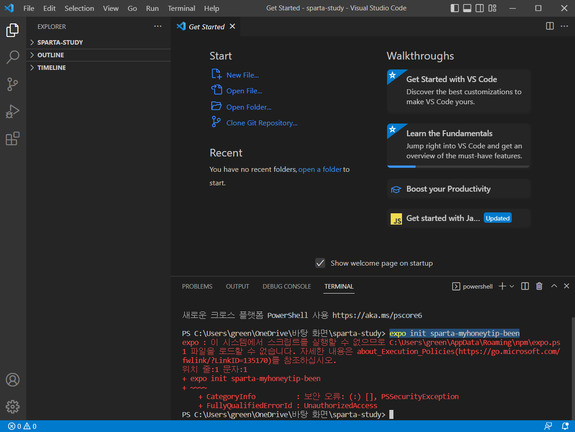Image resolution: width=575 pixels, height=432 pixels.
Task: Open the Extensions view
Action: (x=13, y=138)
